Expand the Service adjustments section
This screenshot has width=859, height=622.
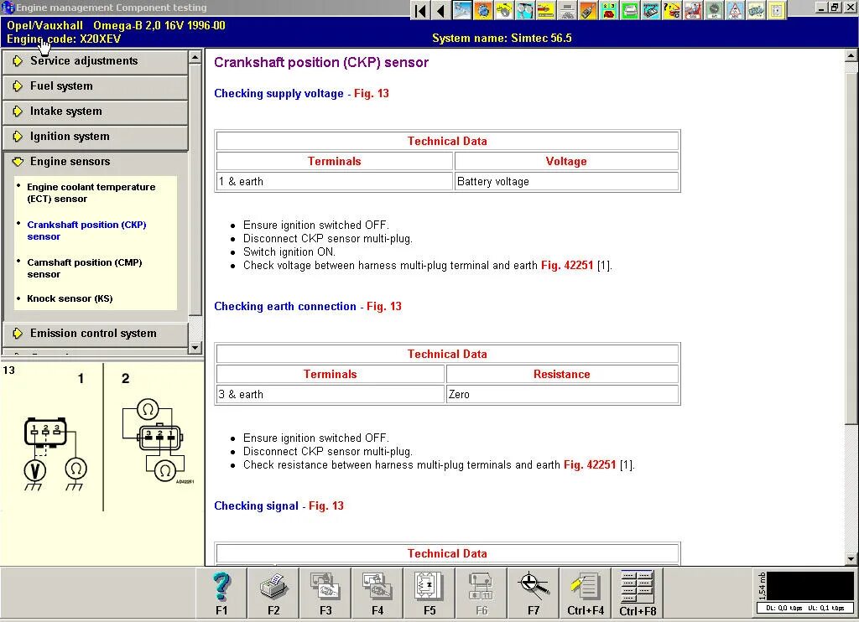click(96, 61)
